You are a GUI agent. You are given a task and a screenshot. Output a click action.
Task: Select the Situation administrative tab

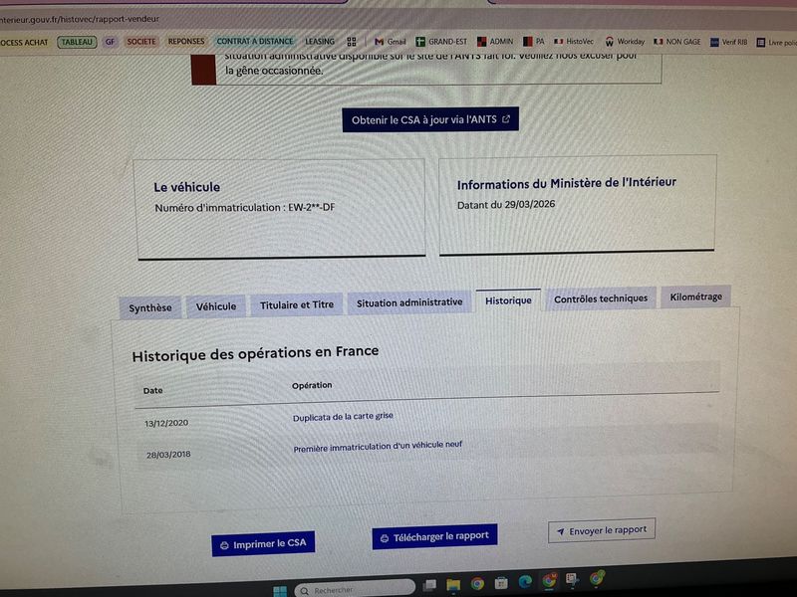(x=409, y=302)
